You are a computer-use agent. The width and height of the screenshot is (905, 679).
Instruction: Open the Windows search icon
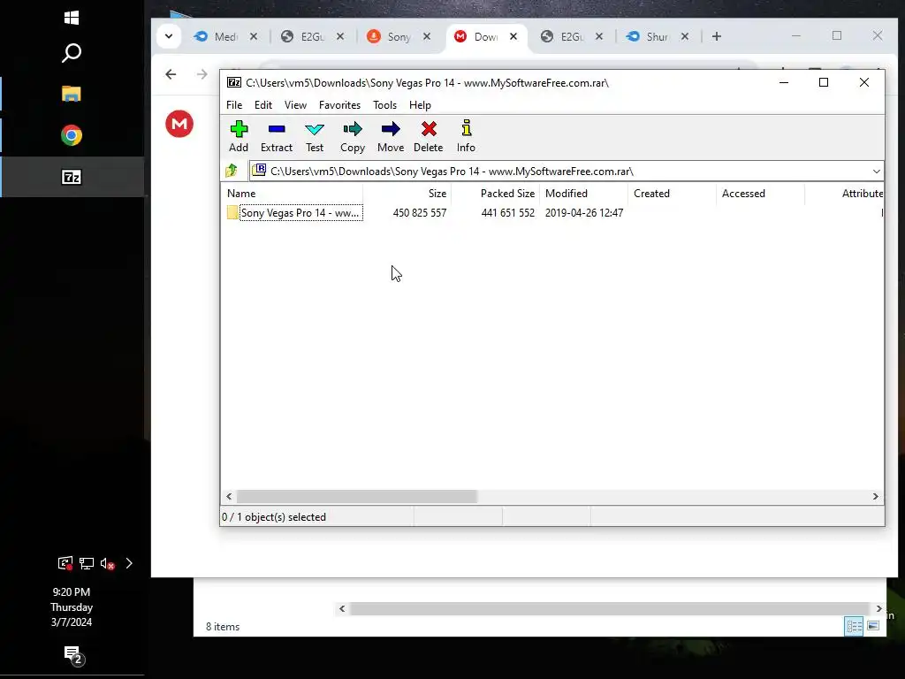point(72,53)
